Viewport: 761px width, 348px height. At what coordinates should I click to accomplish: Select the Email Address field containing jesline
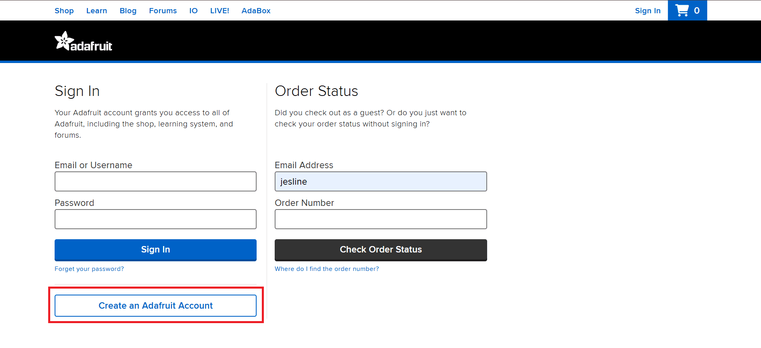pos(380,181)
